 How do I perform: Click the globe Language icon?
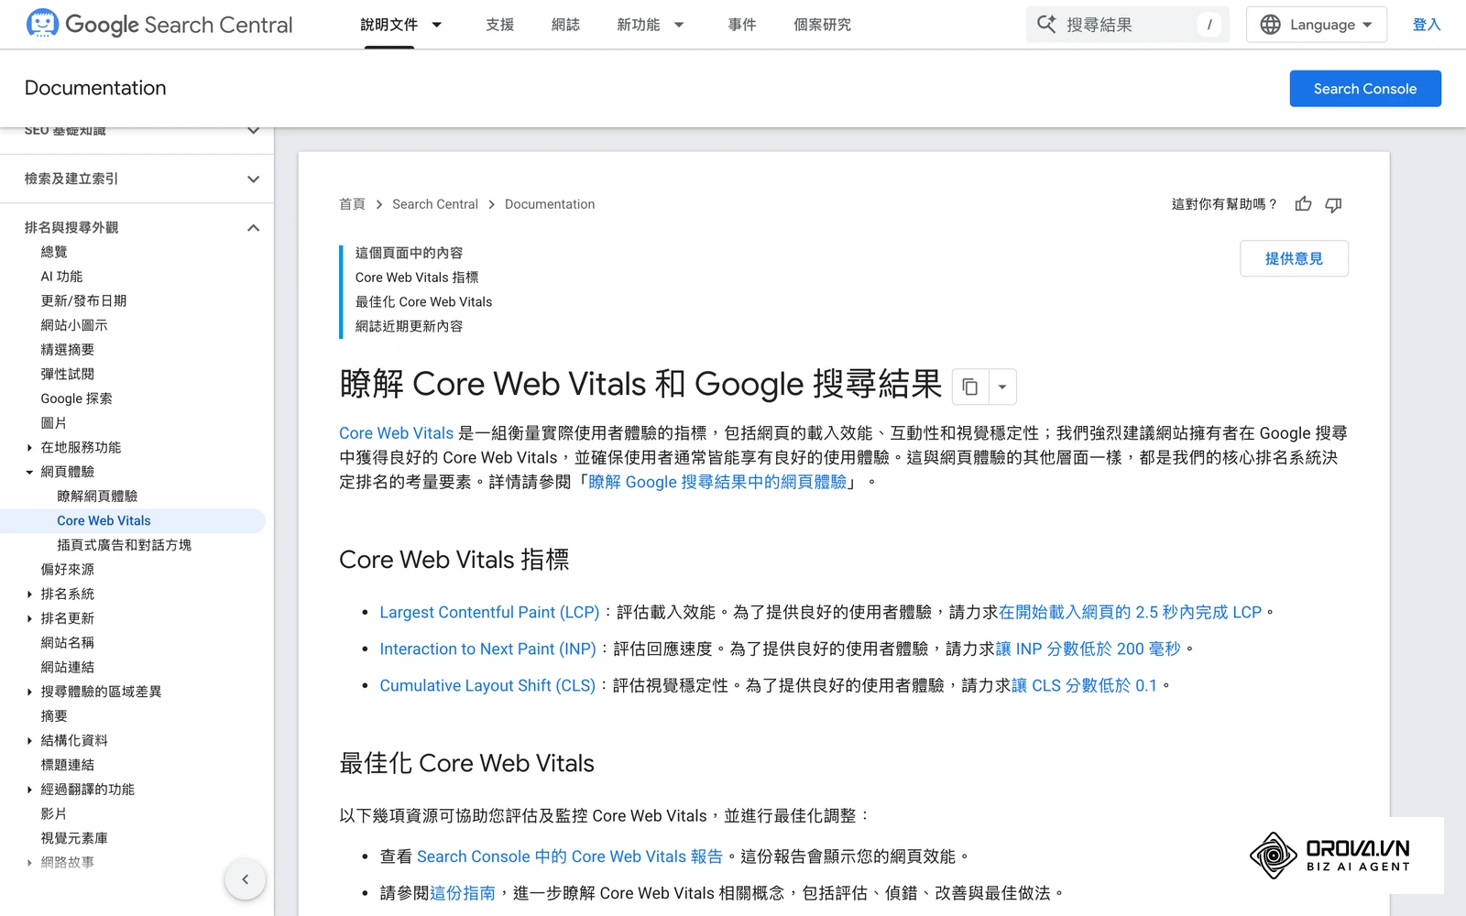(1270, 25)
